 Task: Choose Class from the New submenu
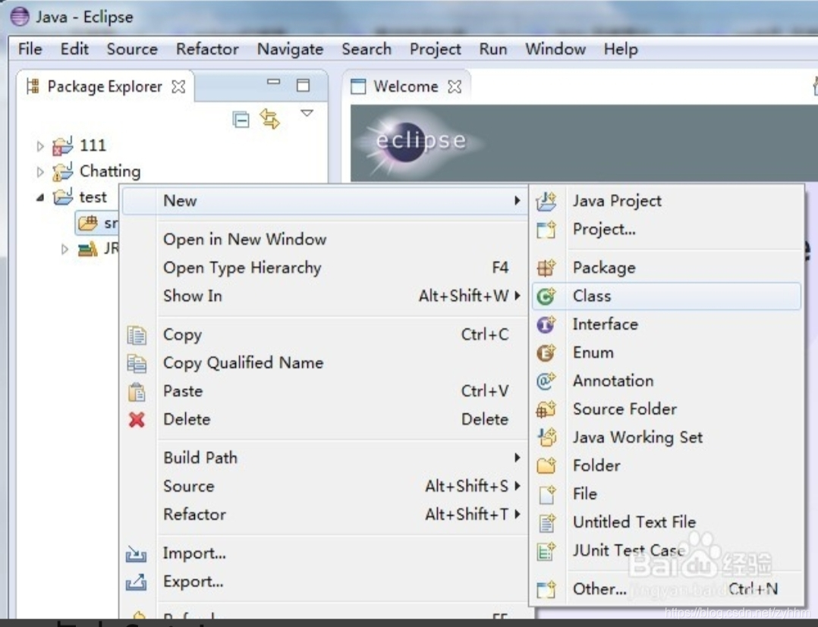pos(667,296)
